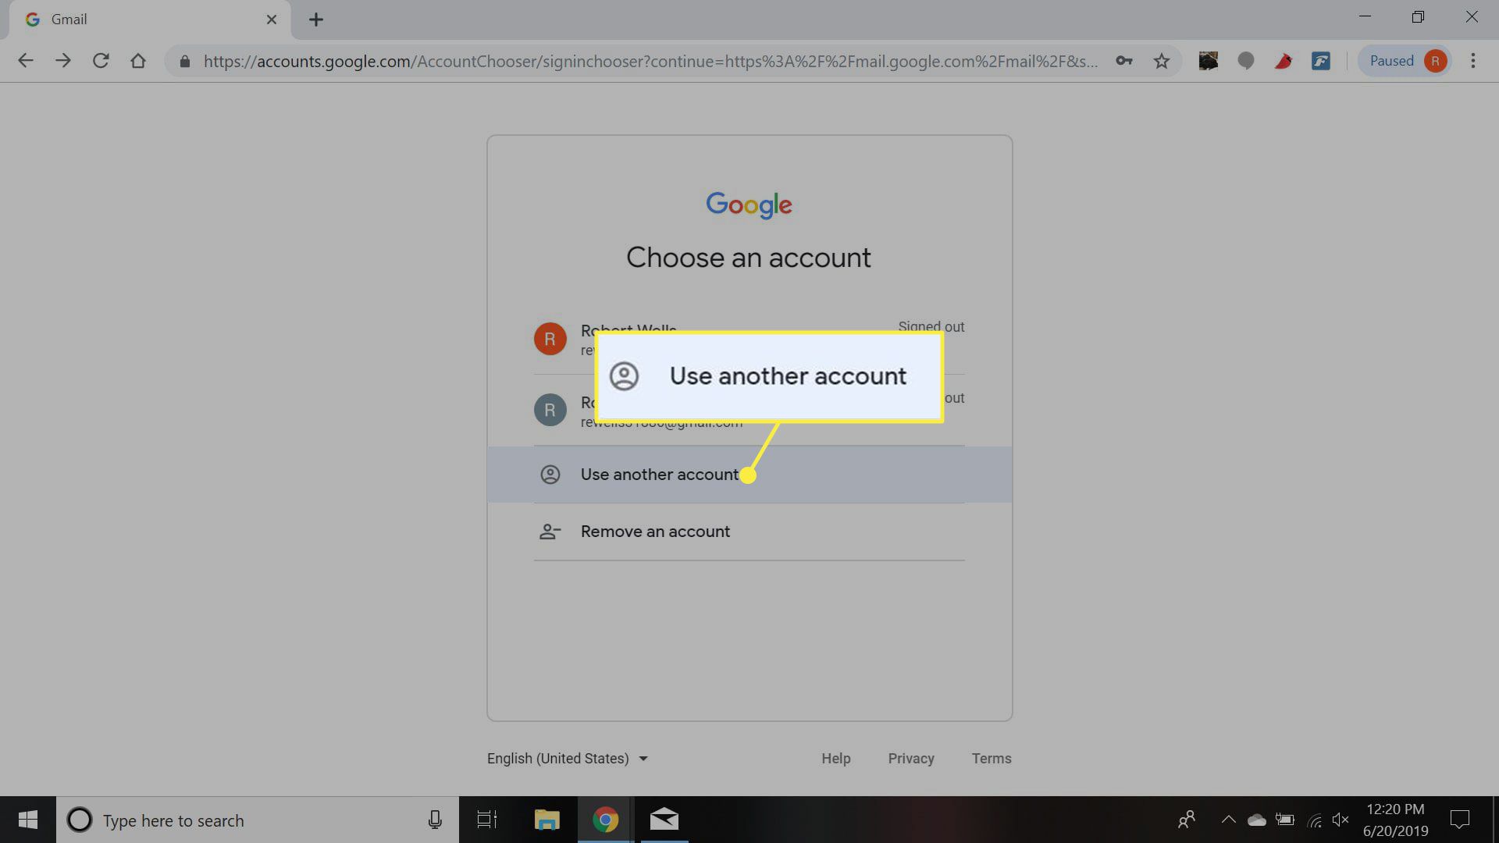This screenshot has width=1499, height=843.
Task: Select the Gmail browser tab
Action: [x=150, y=20]
